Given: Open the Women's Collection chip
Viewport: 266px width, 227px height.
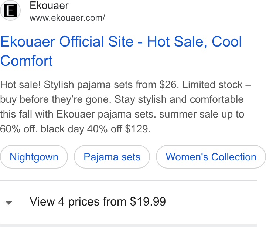Looking at the screenshot, I should click(211, 157).
